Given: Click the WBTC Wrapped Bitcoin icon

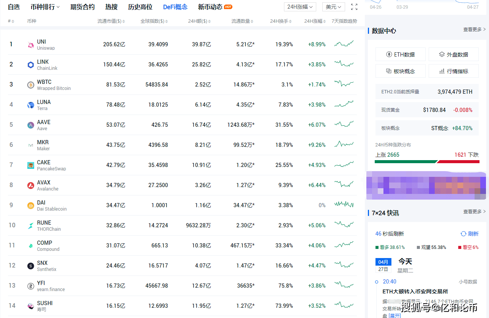Looking at the screenshot, I should [x=31, y=85].
